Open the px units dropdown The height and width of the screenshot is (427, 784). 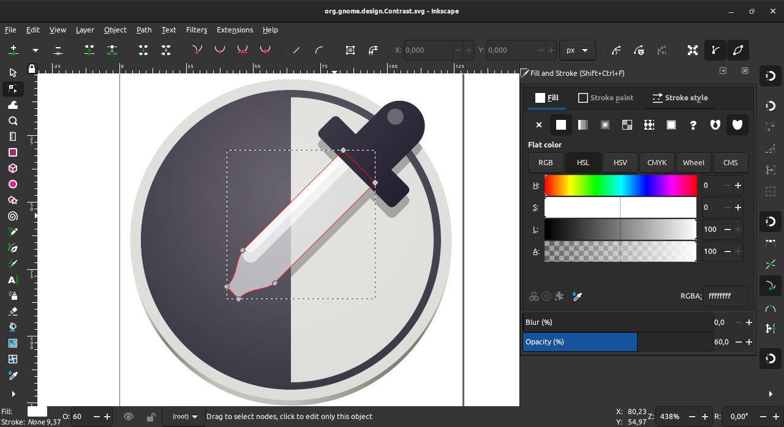pos(578,50)
